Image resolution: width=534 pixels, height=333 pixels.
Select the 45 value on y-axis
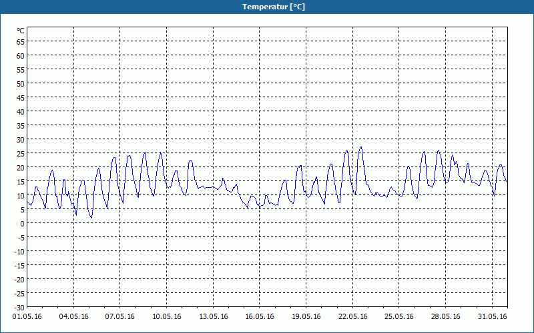(21, 98)
